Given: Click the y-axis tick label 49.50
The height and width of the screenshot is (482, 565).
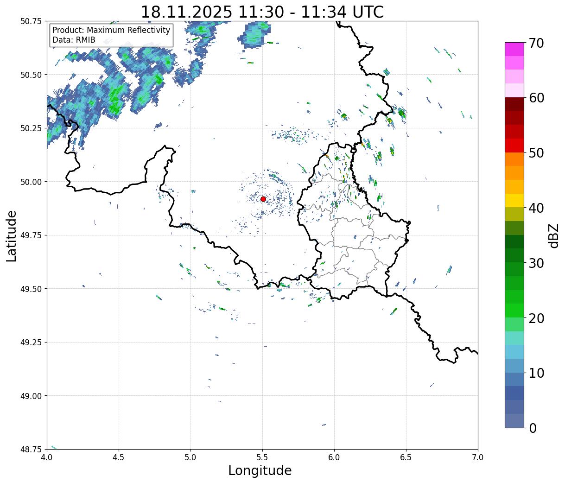Looking at the screenshot, I should point(31,289).
